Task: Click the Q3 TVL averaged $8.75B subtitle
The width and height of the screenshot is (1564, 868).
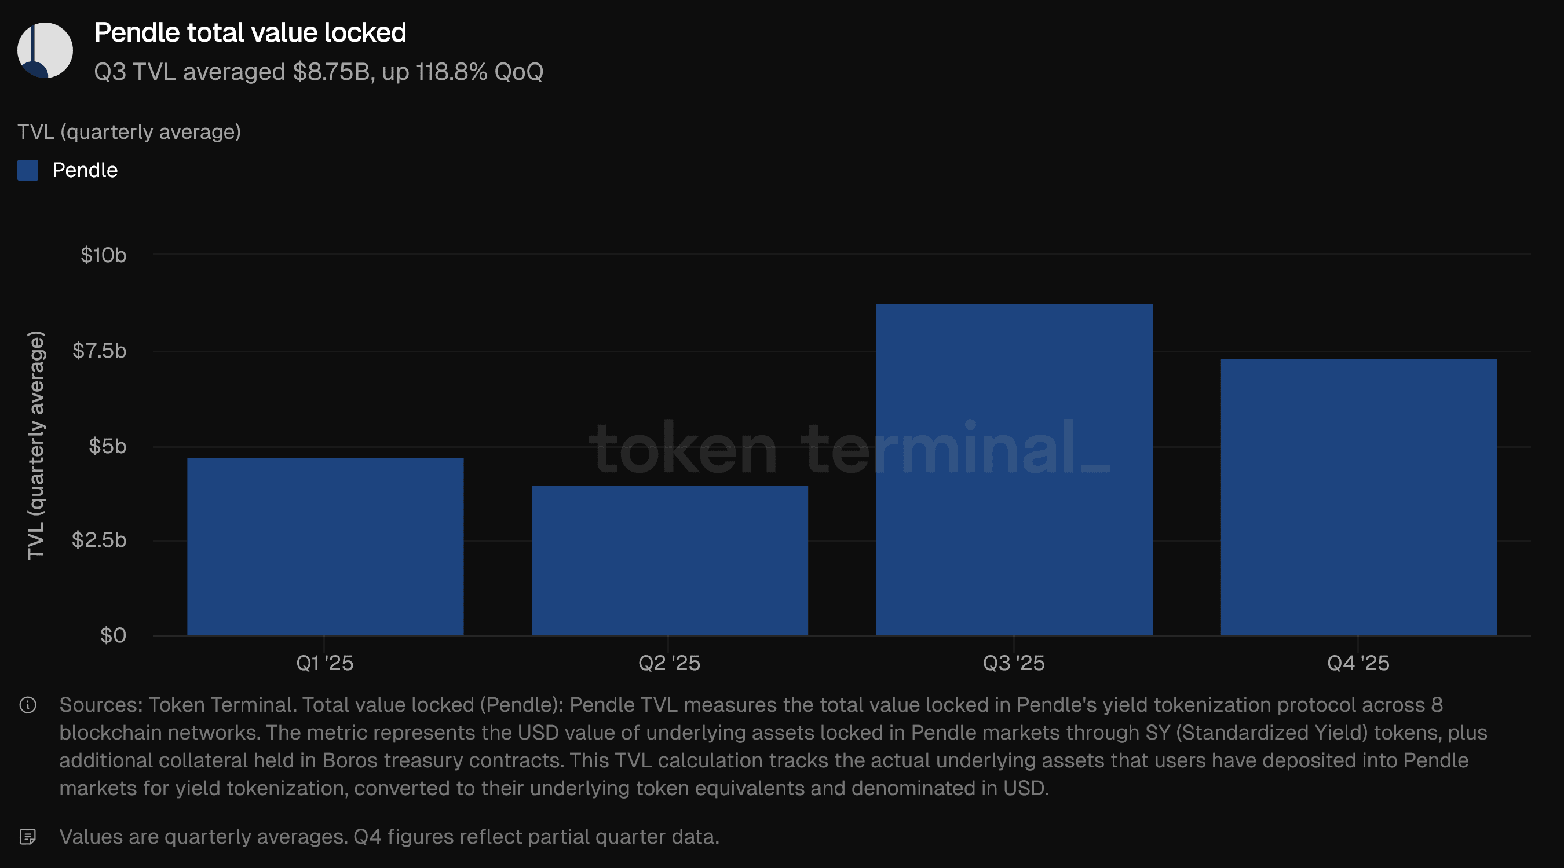Action: (319, 72)
